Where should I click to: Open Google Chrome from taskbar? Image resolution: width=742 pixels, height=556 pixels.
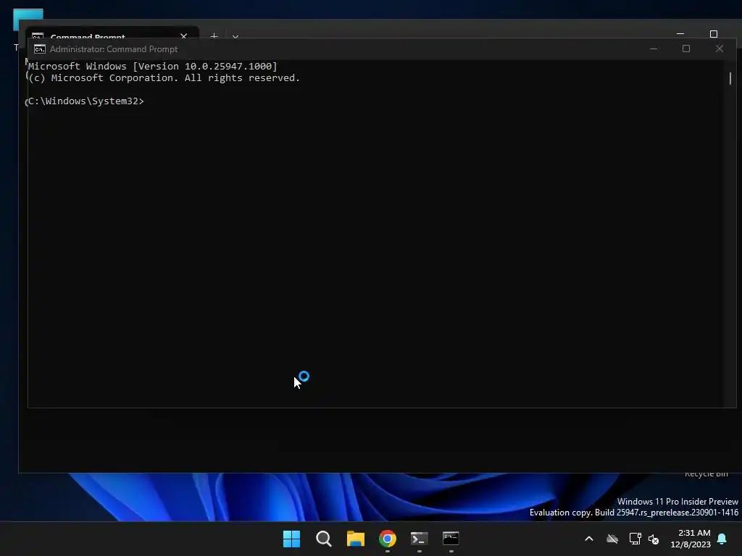pyautogui.click(x=388, y=539)
